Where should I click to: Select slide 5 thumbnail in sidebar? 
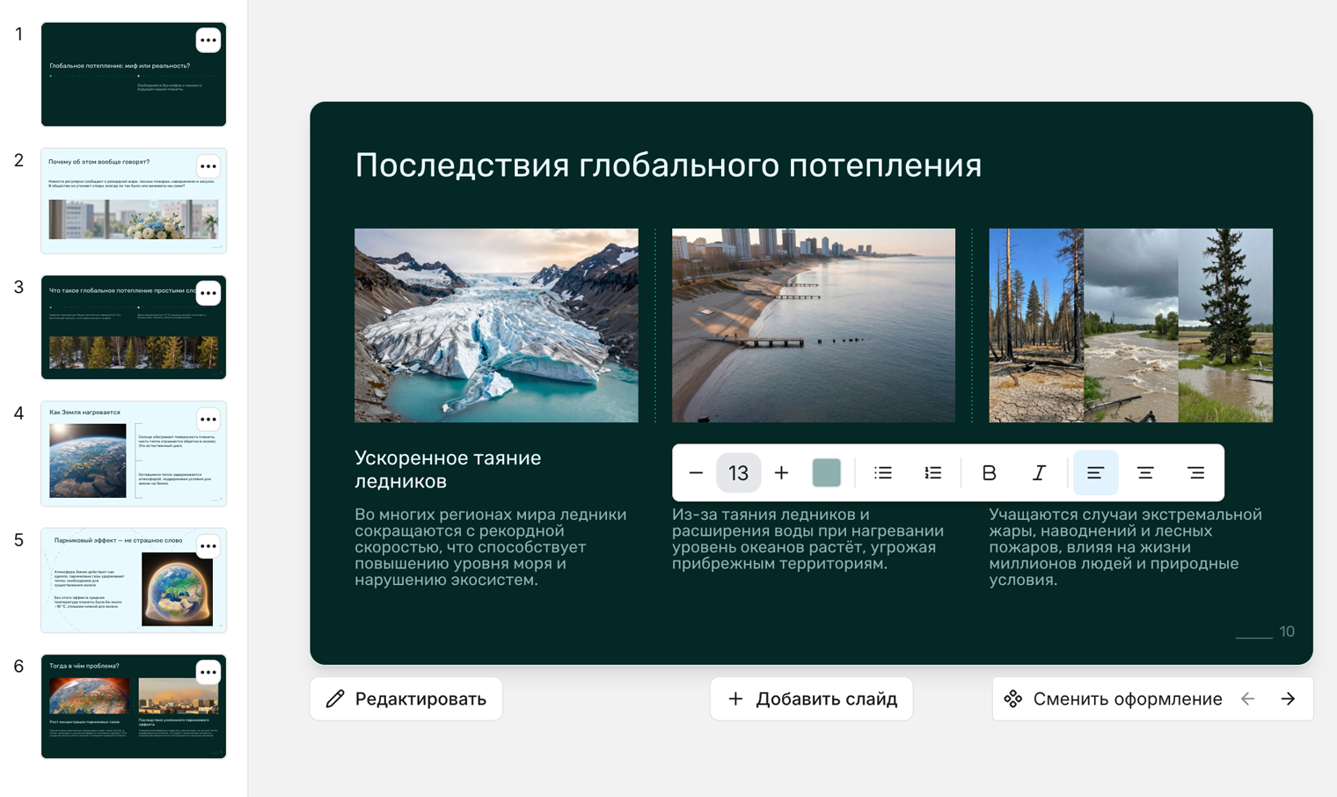[x=134, y=581]
